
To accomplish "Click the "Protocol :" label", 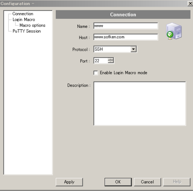I will click(x=81, y=49).
